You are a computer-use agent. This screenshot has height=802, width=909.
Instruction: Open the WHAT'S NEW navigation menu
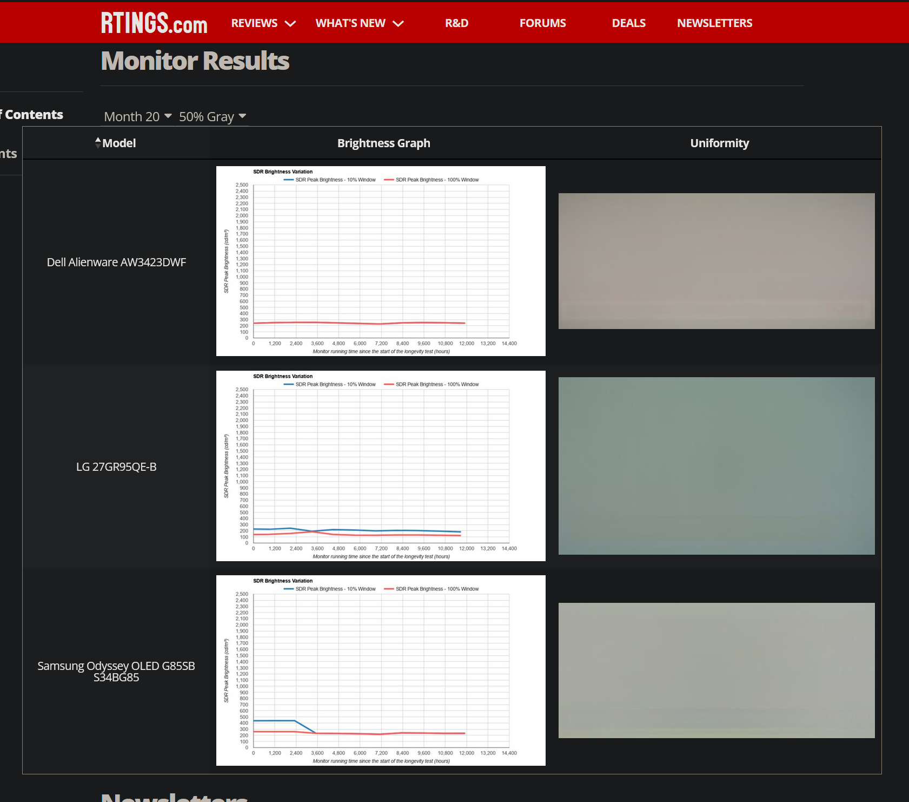pos(350,23)
